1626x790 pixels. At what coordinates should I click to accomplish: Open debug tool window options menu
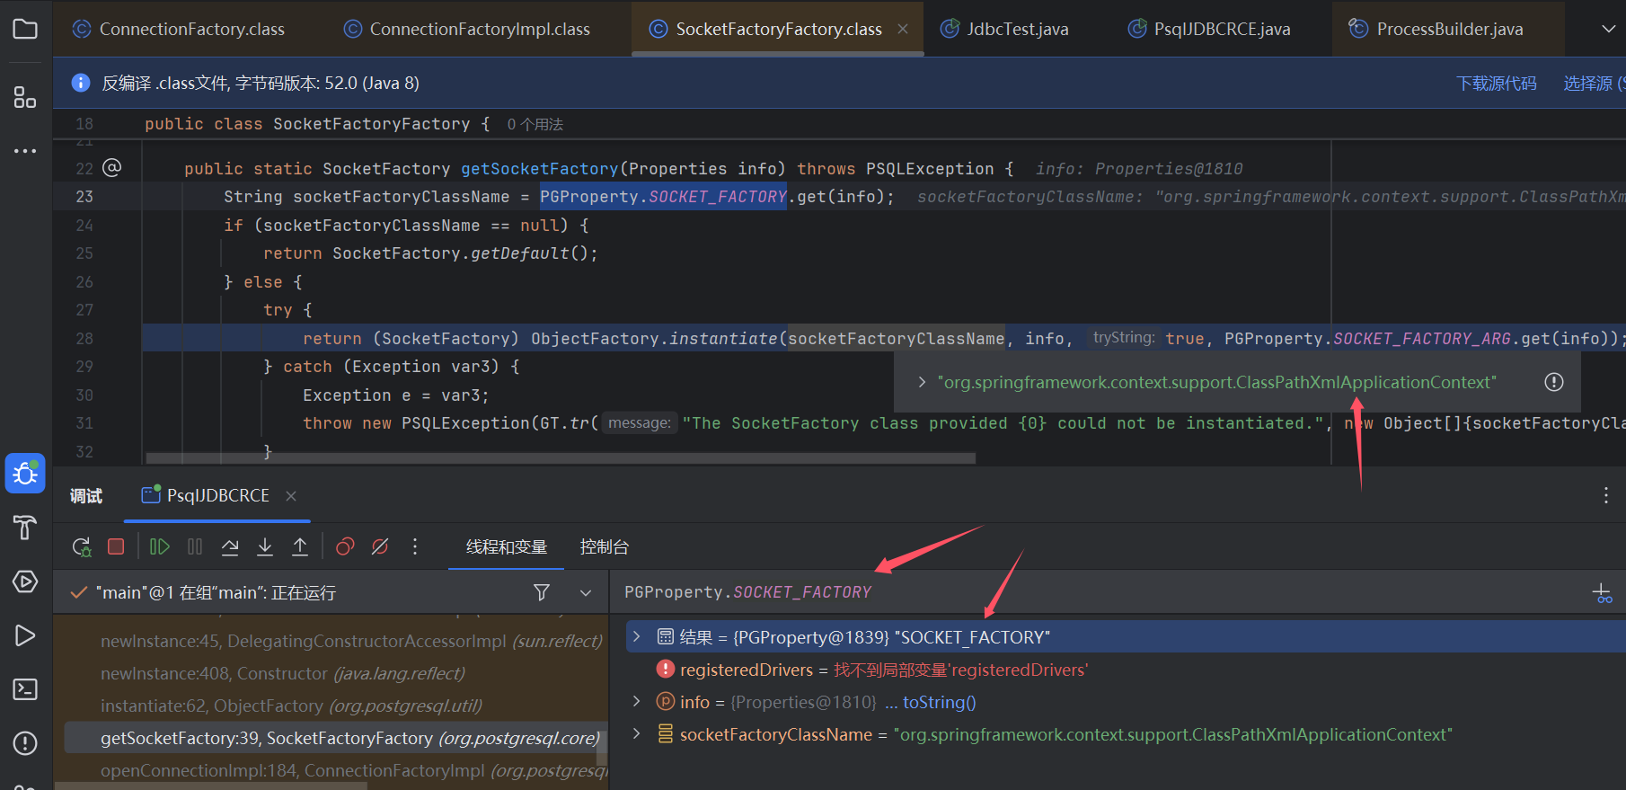coord(1606,495)
